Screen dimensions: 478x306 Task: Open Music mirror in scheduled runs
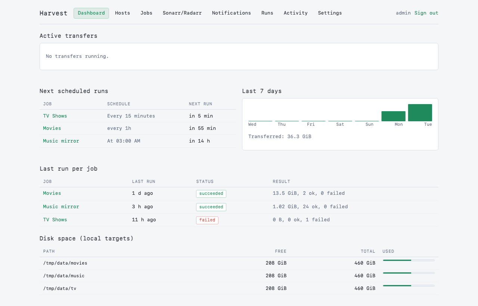tap(61, 141)
